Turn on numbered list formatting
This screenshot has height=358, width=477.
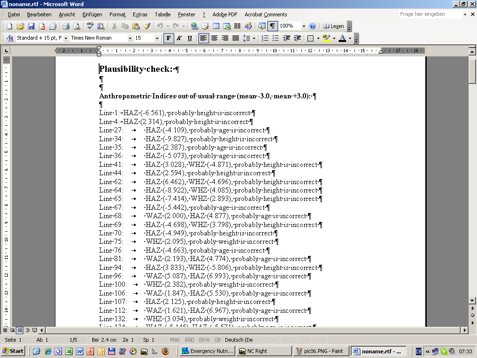pos(265,38)
